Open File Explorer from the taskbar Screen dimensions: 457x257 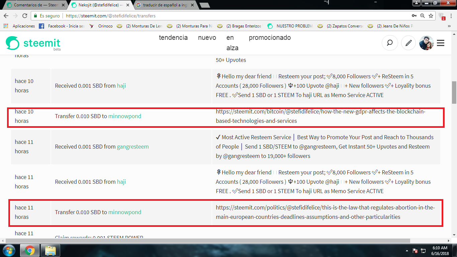click(x=51, y=250)
